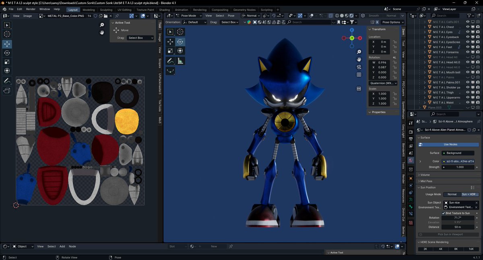Open the Tool properties tab icon
The image size is (483, 260).
pos(411,123)
